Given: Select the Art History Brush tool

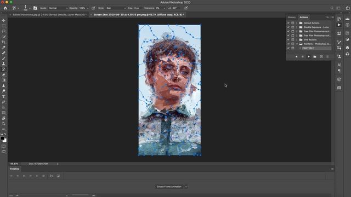Looking at the screenshot, I should [x=4, y=69].
